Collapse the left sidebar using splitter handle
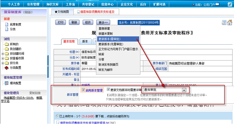234x124 pixels. coord(48,66)
